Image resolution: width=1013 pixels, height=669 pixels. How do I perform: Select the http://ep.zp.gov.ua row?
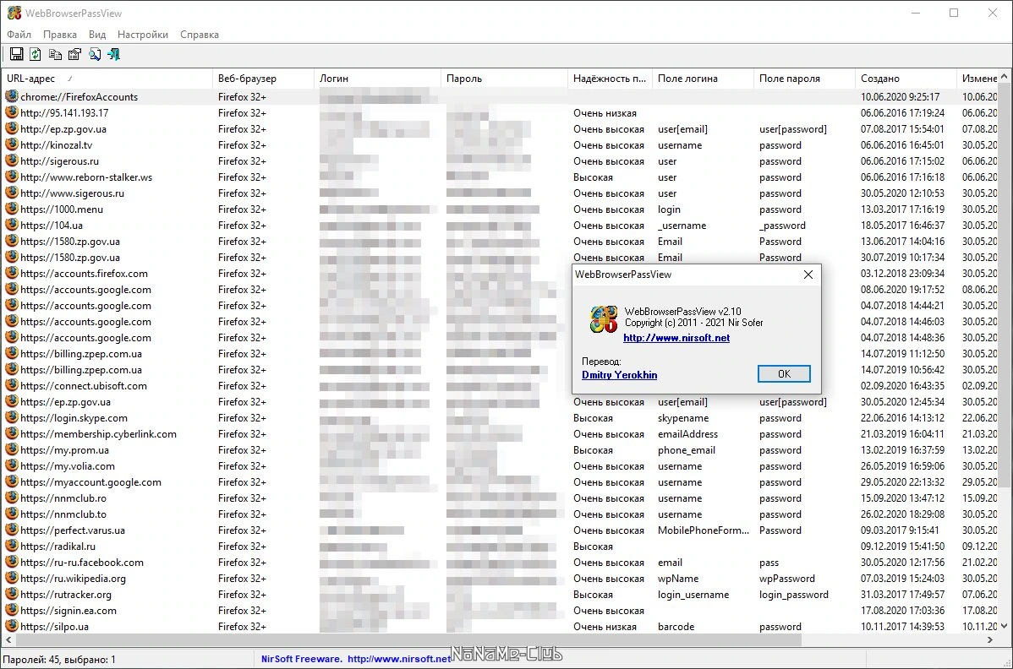point(499,129)
